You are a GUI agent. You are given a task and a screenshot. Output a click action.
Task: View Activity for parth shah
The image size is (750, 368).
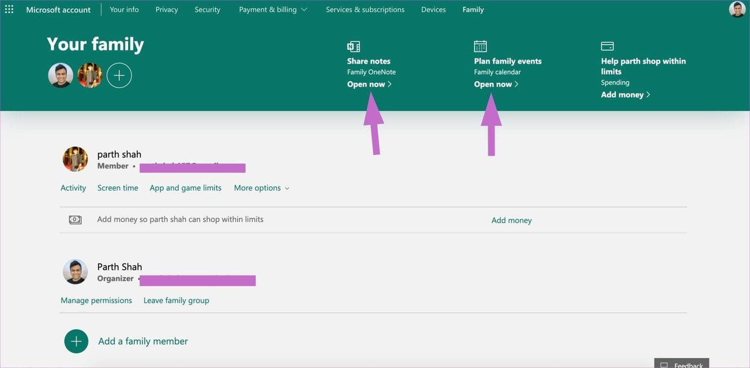click(73, 188)
